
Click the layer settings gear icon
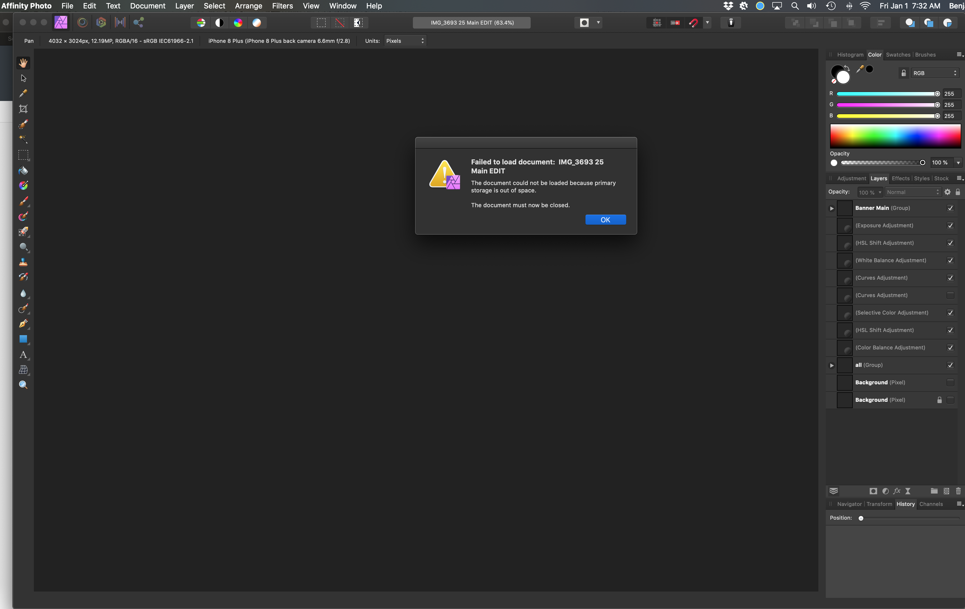(x=947, y=192)
